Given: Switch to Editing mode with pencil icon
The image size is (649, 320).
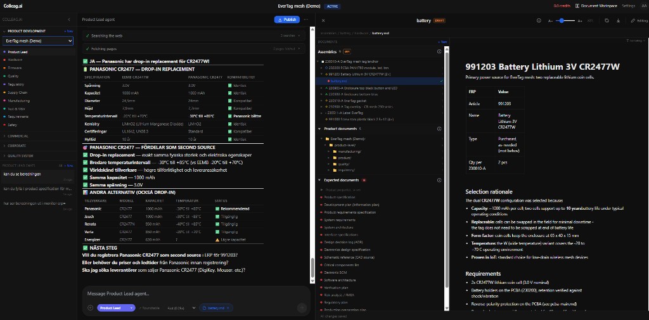Looking at the screenshot, I should click(x=639, y=20).
